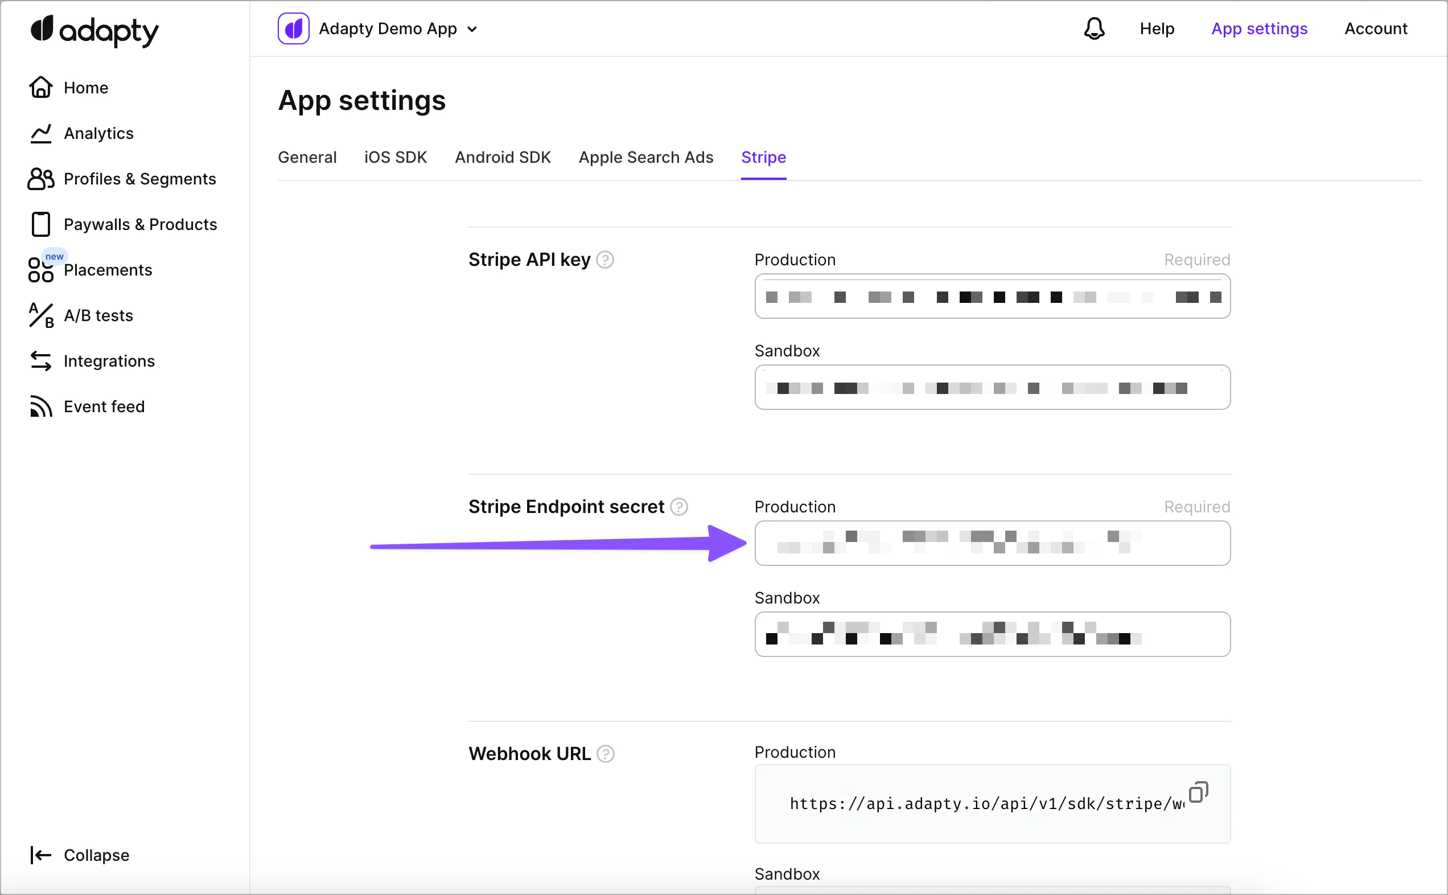Open the Stripe API key help tooltip
Screen dimensions: 1448x895
(x=605, y=260)
